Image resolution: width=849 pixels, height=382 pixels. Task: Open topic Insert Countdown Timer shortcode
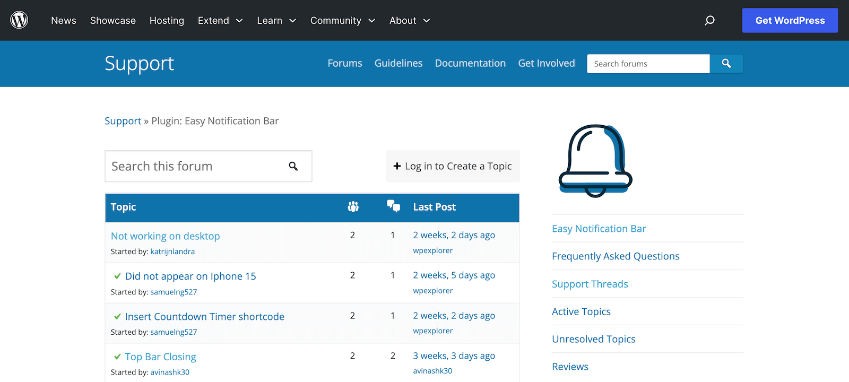click(x=205, y=317)
